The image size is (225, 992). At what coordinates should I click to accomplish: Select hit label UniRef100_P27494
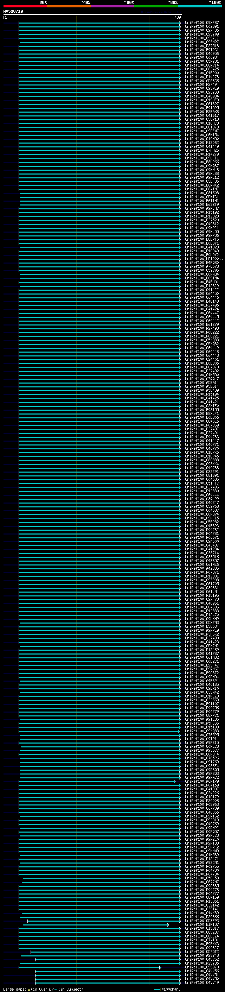(202, 84)
